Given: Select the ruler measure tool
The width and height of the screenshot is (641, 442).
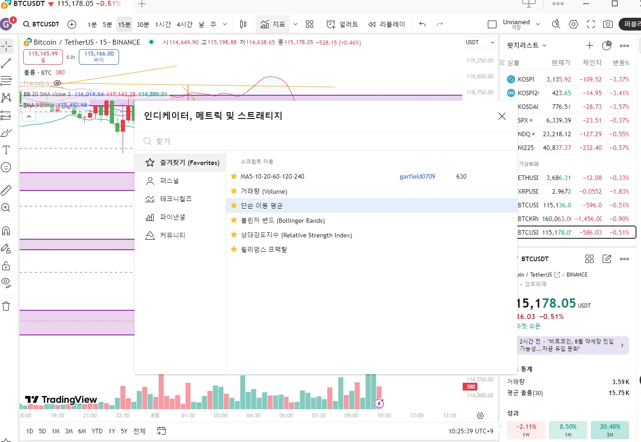Looking at the screenshot, I should (x=6, y=190).
